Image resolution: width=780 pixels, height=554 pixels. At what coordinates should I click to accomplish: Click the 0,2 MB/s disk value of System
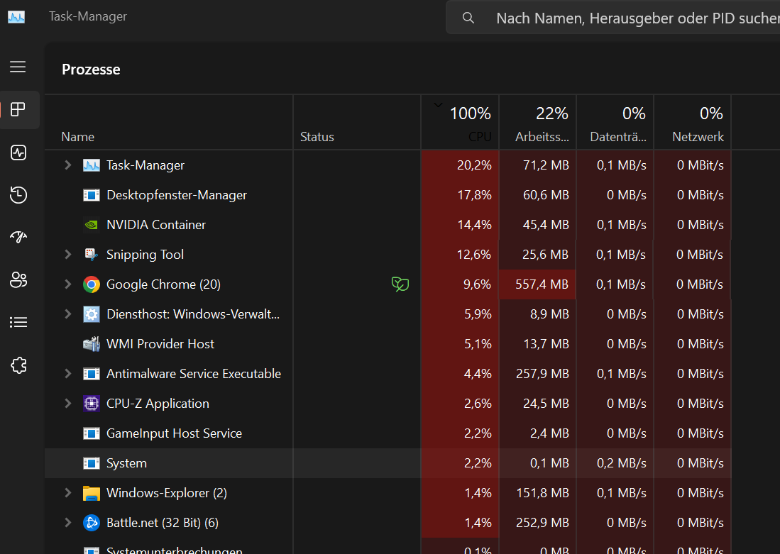(x=621, y=463)
